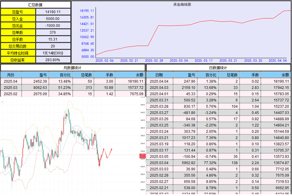Screen dimensions: 292x196
Task: Click the total profit value 14190.11
Action: (x=53, y=12)
